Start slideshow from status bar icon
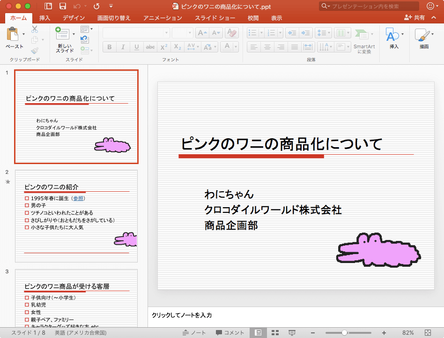 pos(292,332)
